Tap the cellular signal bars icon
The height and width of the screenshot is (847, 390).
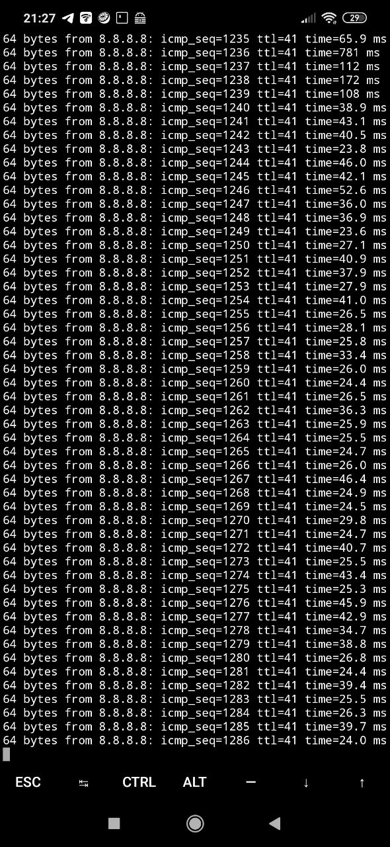click(308, 18)
